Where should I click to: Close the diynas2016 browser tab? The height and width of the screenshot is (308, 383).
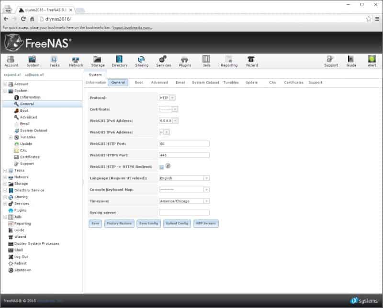coord(70,10)
